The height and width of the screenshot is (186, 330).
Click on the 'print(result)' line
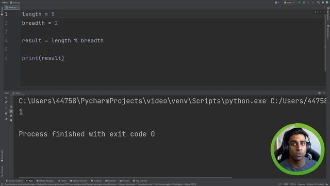43,58
